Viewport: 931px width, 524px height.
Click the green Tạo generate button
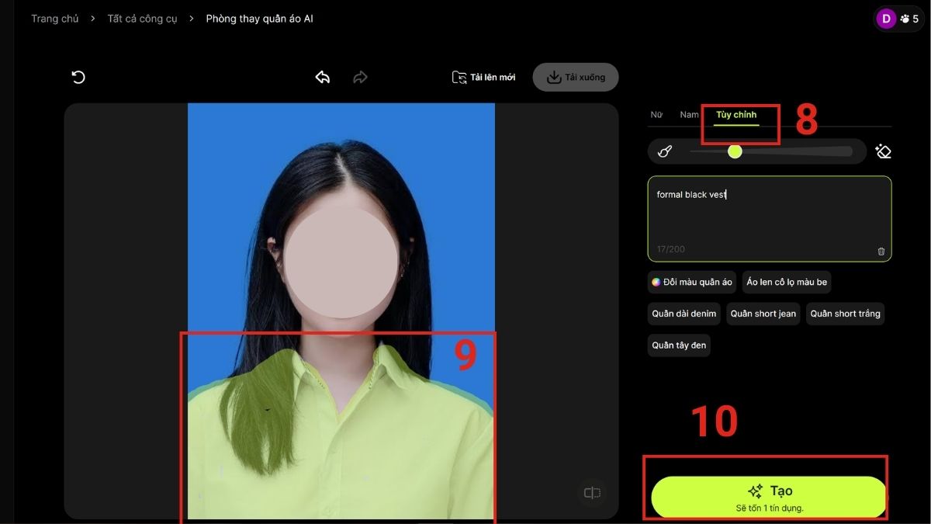click(x=769, y=497)
